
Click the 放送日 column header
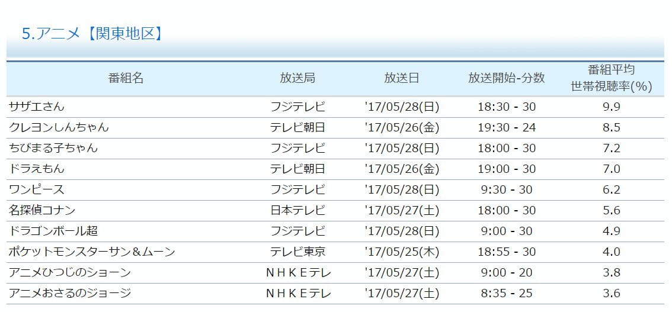pyautogui.click(x=402, y=78)
